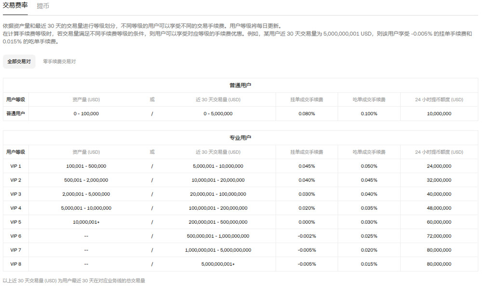The image size is (482, 286).
Task: Click the footnote about 30-day trading volume
Action: click(x=76, y=280)
